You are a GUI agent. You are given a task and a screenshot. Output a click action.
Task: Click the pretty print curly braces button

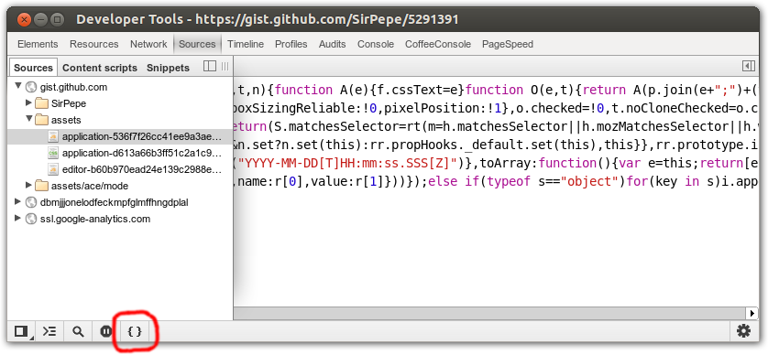click(x=134, y=331)
